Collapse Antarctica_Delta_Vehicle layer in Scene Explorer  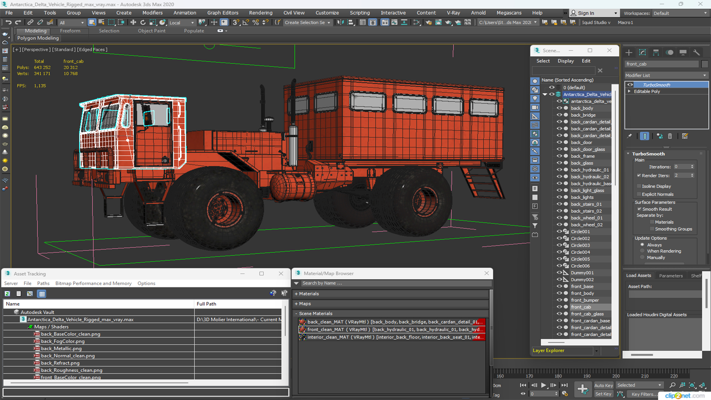tap(545, 94)
